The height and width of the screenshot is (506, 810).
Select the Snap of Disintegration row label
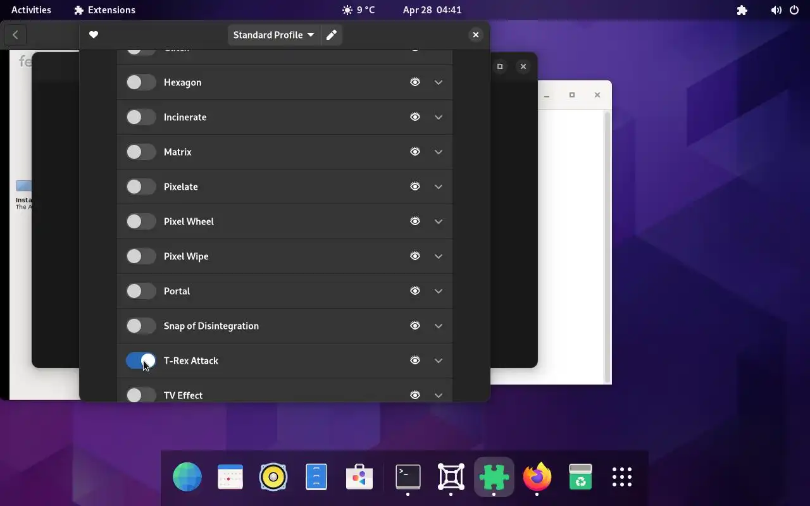[211, 326]
